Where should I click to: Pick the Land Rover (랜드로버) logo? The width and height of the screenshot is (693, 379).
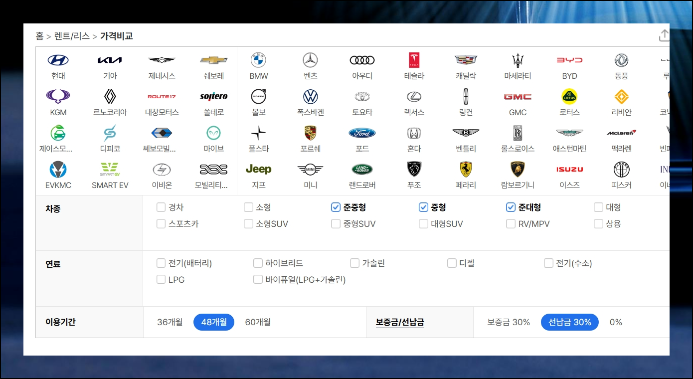[362, 170]
